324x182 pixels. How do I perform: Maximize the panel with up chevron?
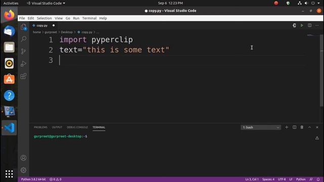309,127
